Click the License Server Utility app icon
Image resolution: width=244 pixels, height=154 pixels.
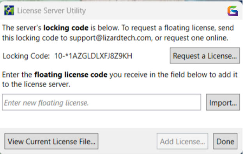click(9, 10)
